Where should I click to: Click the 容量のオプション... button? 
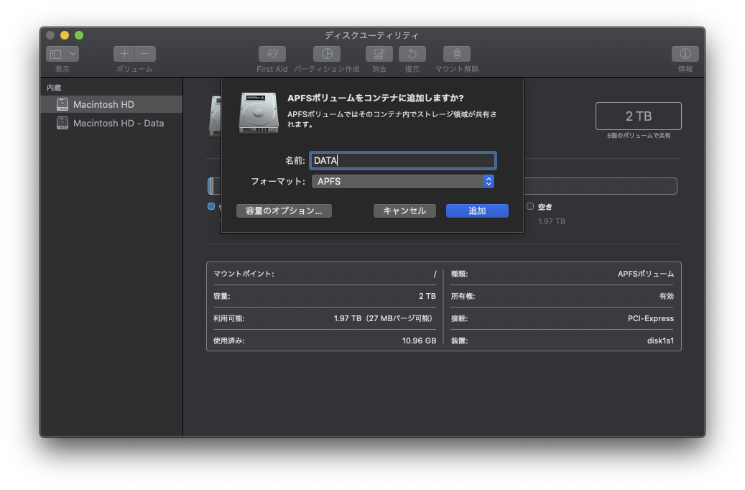tap(284, 211)
